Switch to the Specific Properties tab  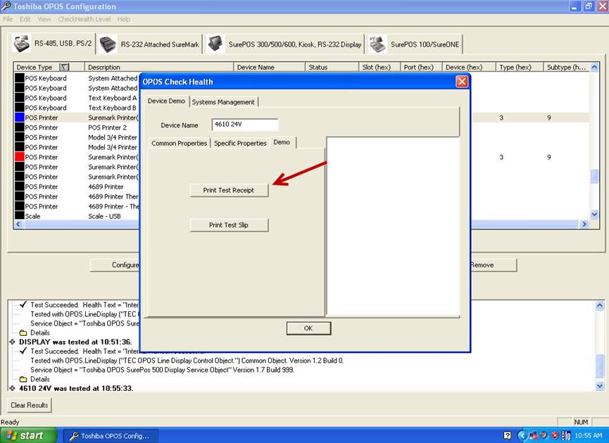240,143
